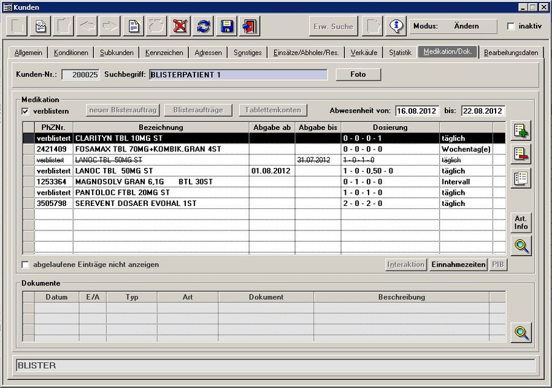The width and height of the screenshot is (552, 388).
Task: Click the red X delete icon
Action: 180,26
